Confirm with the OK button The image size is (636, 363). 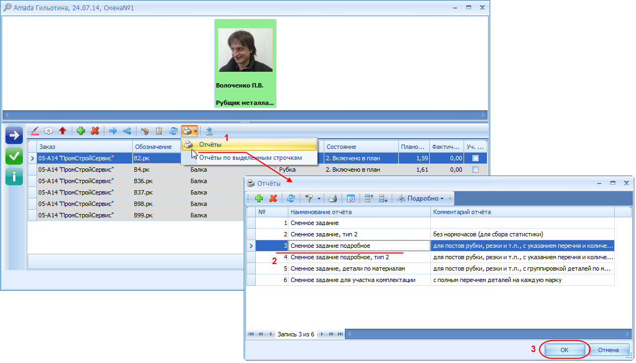(x=564, y=350)
